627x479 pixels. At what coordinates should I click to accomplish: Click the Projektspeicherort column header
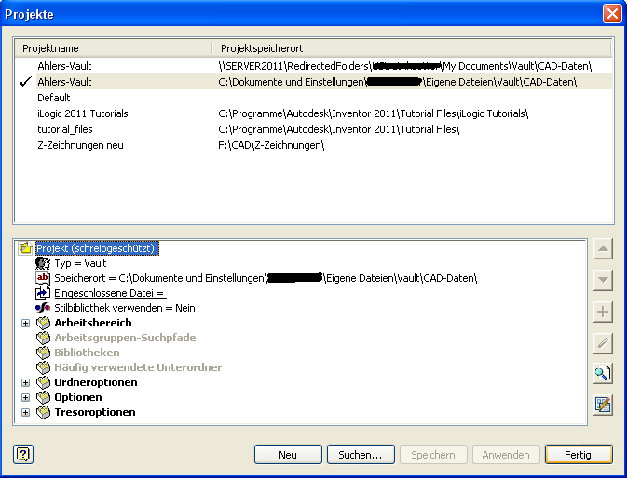pos(412,48)
